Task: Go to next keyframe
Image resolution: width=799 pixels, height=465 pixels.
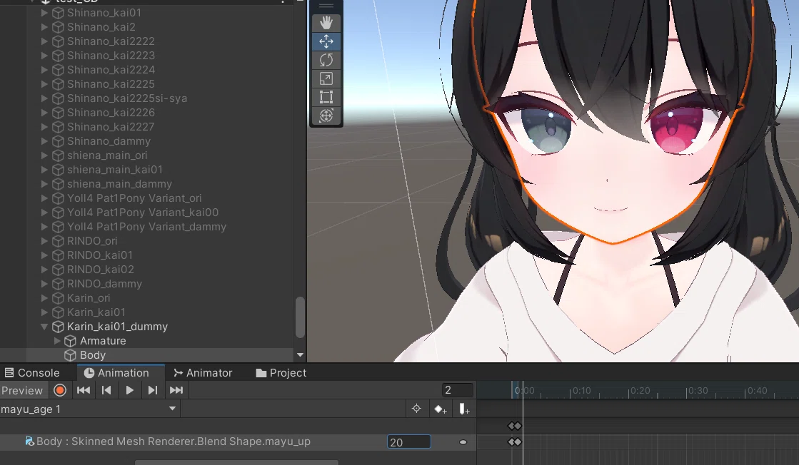Action: point(152,390)
